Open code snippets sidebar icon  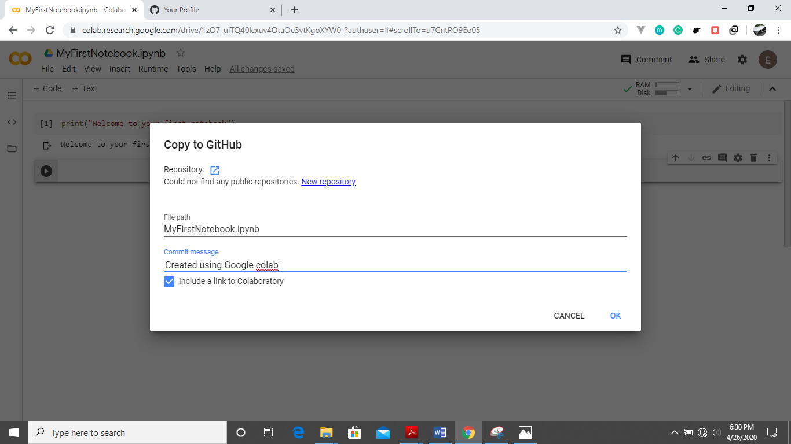pyautogui.click(x=12, y=122)
